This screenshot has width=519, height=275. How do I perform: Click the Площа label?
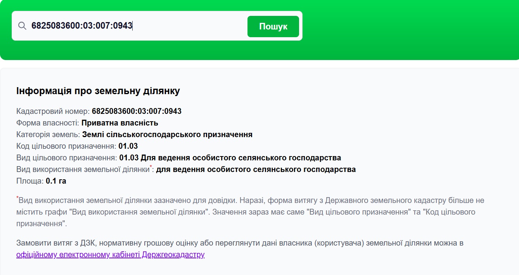(29, 181)
